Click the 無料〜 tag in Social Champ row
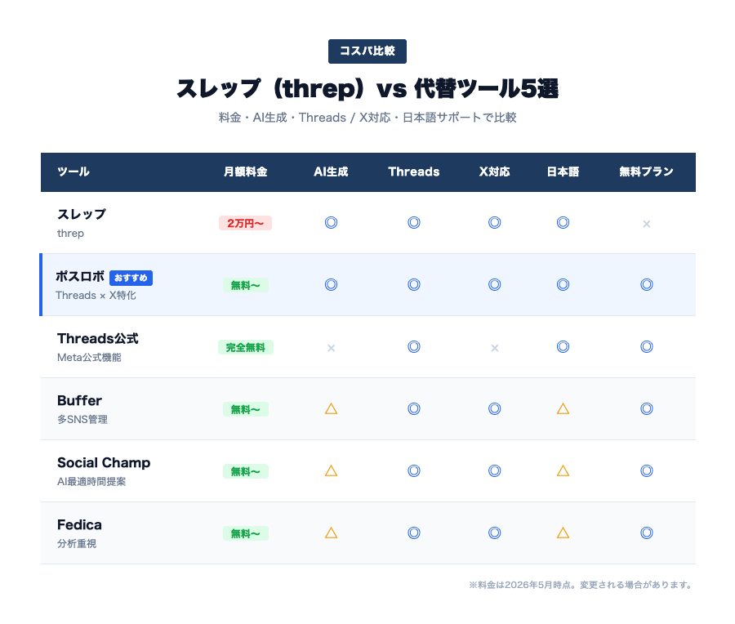This screenshot has width=735, height=624. (x=246, y=471)
